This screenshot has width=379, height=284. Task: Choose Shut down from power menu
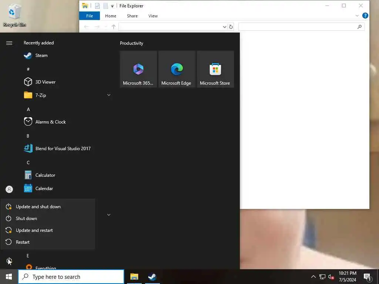48,219
